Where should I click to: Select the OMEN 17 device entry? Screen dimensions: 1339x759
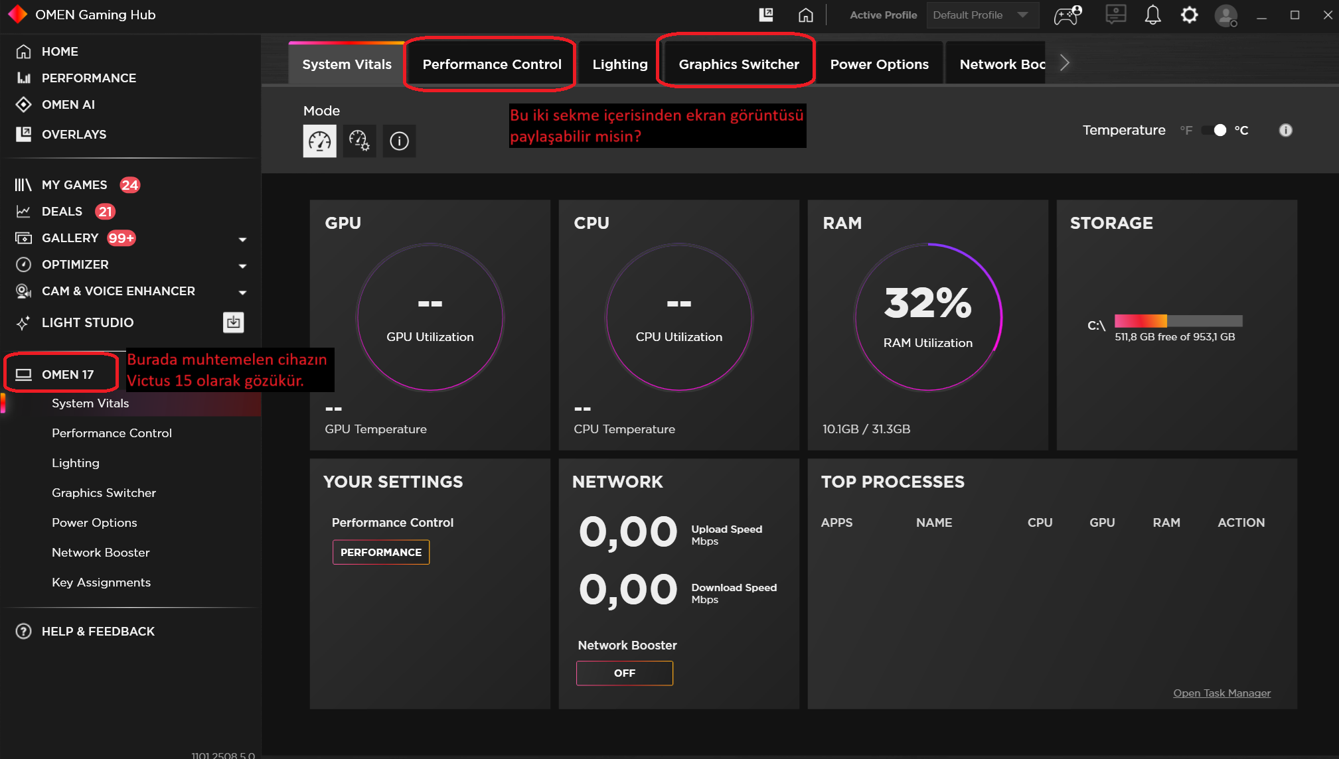tap(67, 374)
